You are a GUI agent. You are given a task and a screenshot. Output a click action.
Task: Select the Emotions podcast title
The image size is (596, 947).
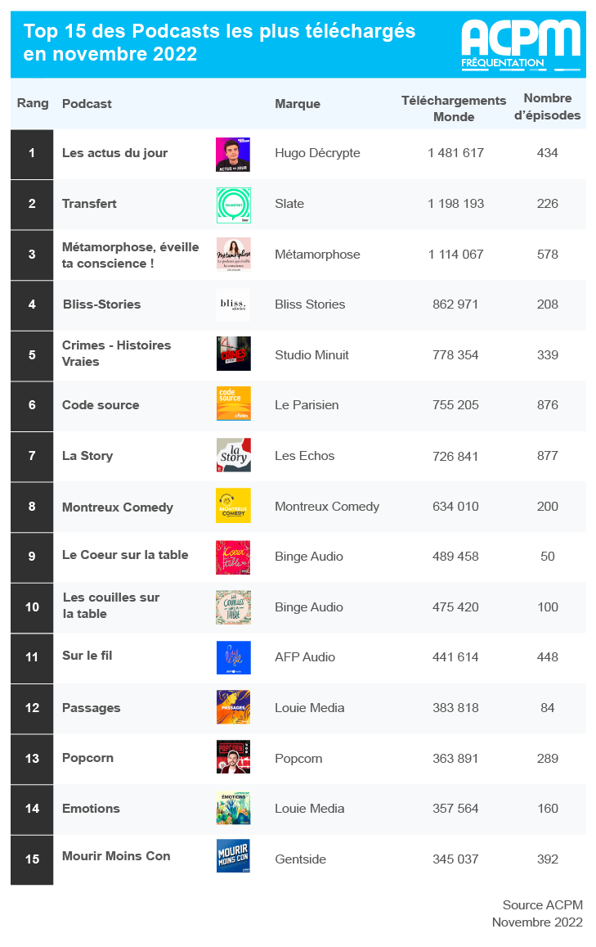pos(91,808)
